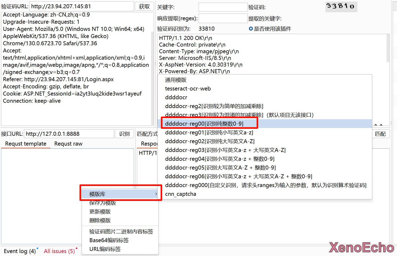Choose 保存为模版 from the context menu
This screenshot has width=397, height=256.
tap(103, 203)
